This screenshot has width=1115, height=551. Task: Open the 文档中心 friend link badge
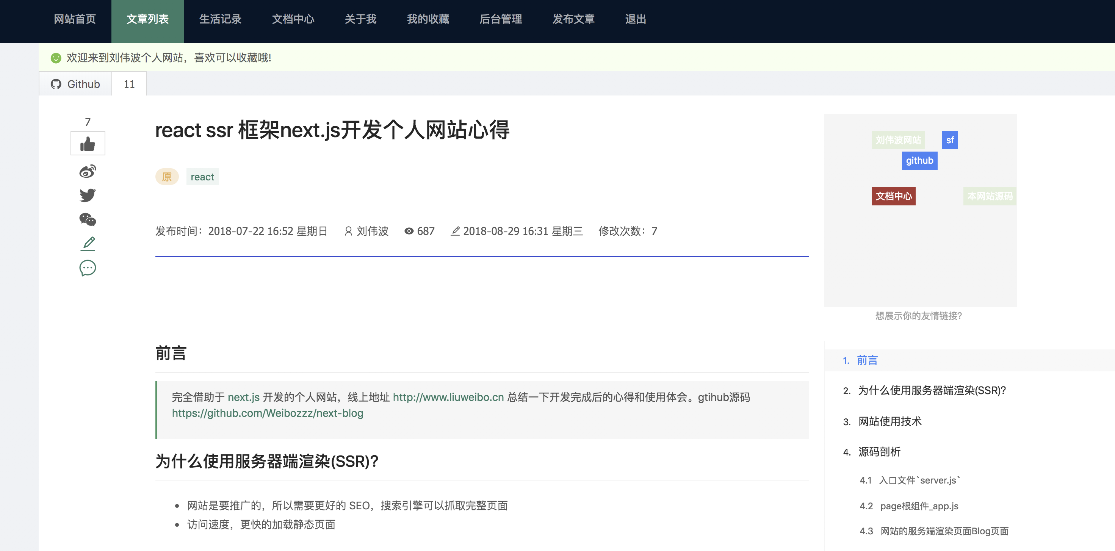click(893, 196)
